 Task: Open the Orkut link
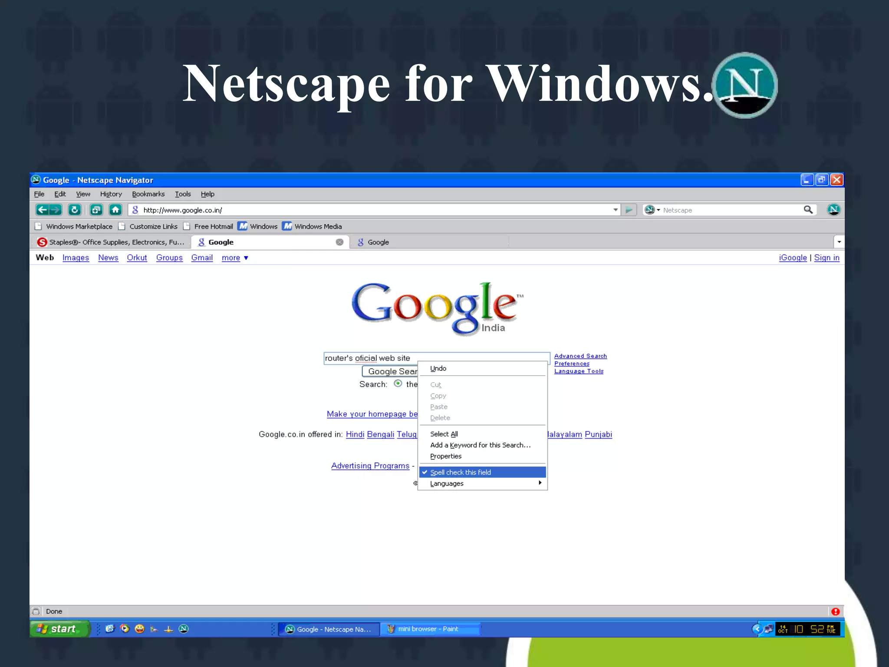point(137,258)
